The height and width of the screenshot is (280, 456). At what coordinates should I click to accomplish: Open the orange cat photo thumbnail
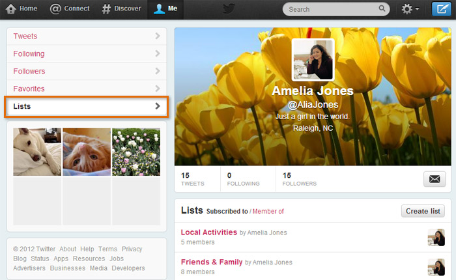pos(87,152)
